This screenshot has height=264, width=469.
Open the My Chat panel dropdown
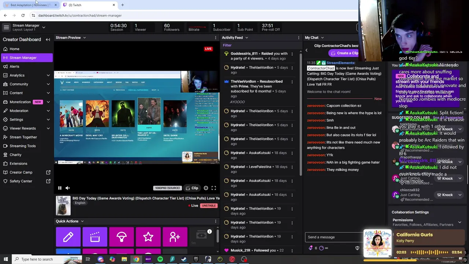pyautogui.click(x=322, y=38)
